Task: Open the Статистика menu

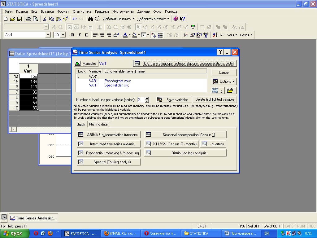Action: click(x=82, y=11)
